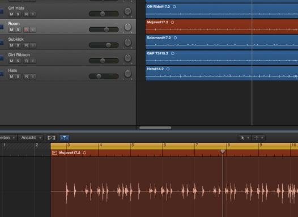298x217 pixels.
Task: Solo the Room track
Action: [18, 30]
